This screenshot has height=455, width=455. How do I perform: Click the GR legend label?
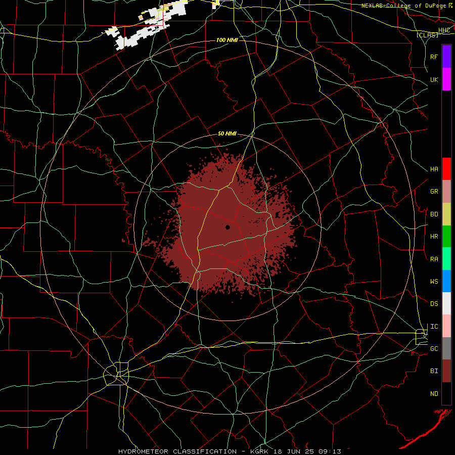(x=434, y=192)
